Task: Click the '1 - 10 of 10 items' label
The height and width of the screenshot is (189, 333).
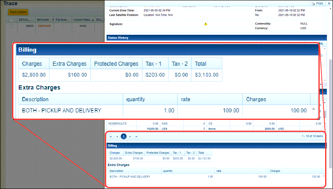Action: pyautogui.click(x=312, y=136)
